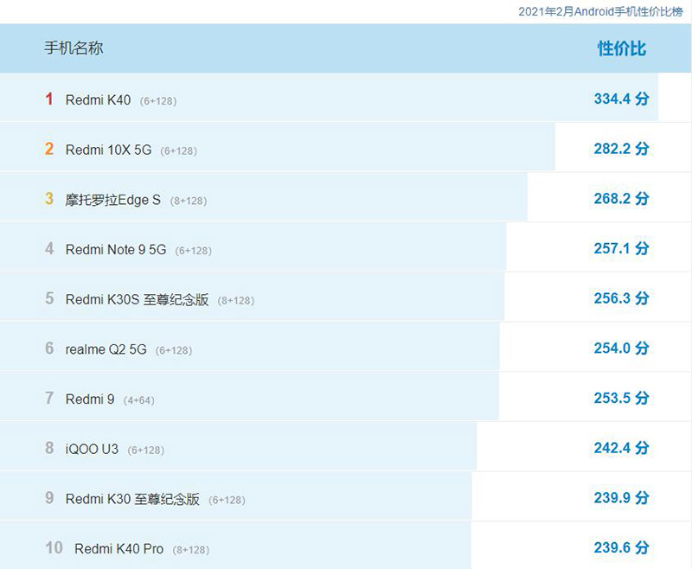Click the orange rank number 2
Image resolution: width=692 pixels, height=569 pixels.
[49, 149]
